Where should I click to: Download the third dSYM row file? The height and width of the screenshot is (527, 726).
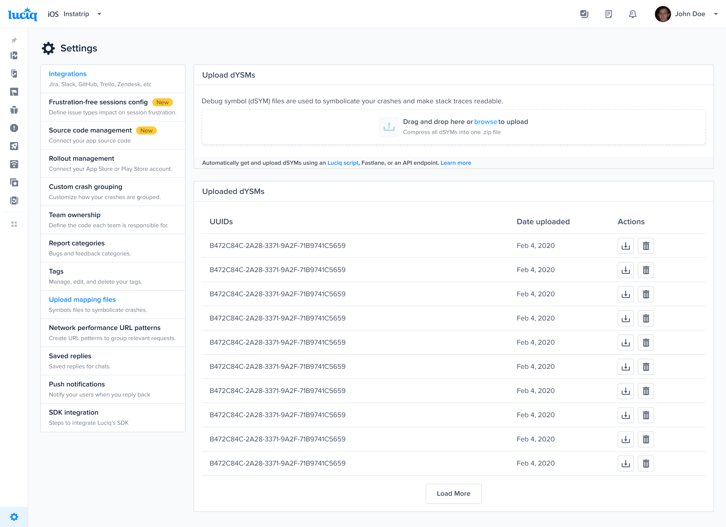(625, 294)
